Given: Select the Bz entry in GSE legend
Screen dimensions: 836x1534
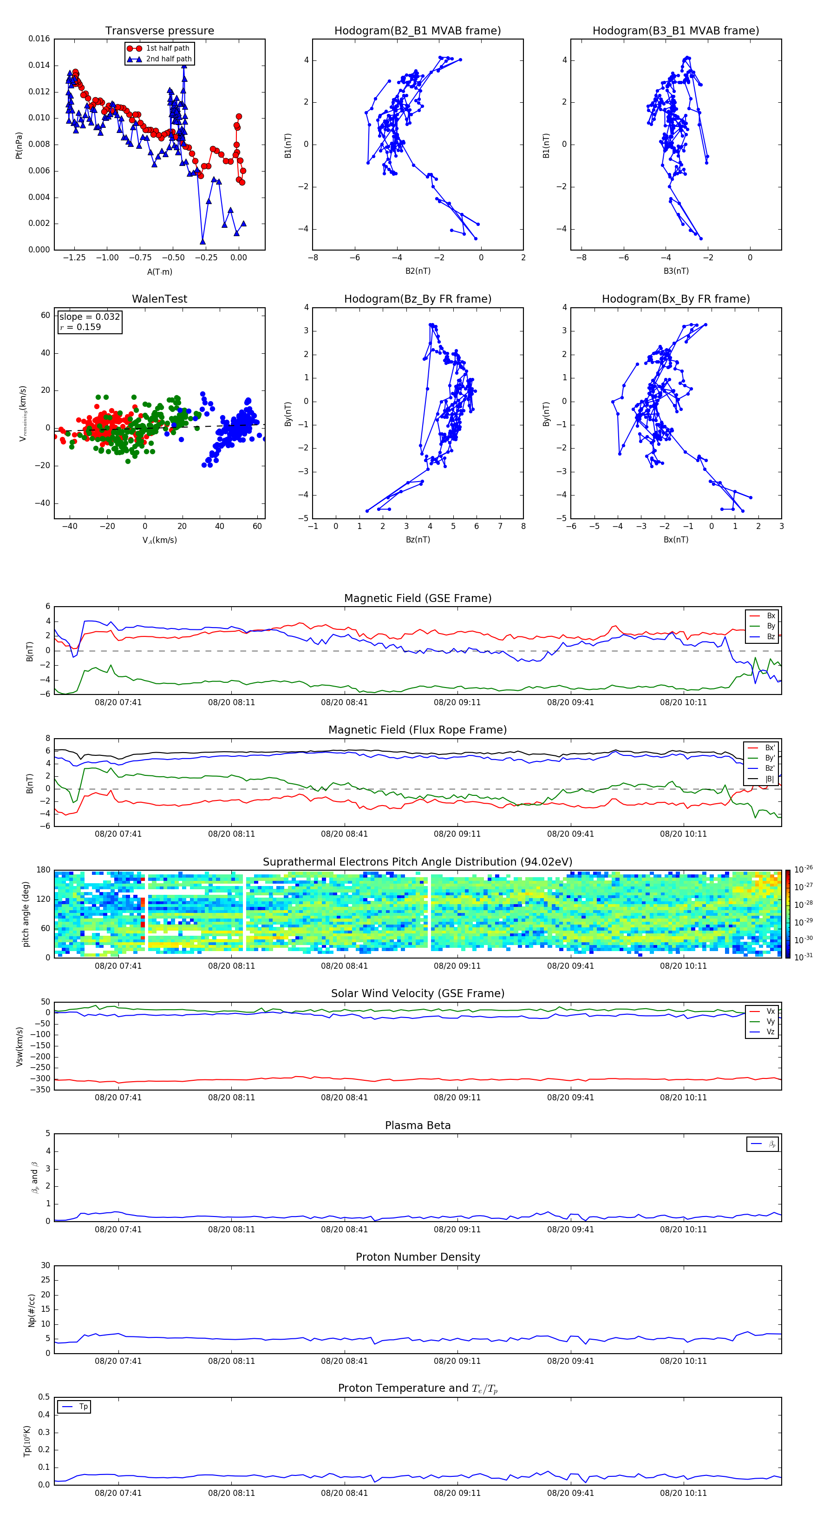Looking at the screenshot, I should [762, 636].
